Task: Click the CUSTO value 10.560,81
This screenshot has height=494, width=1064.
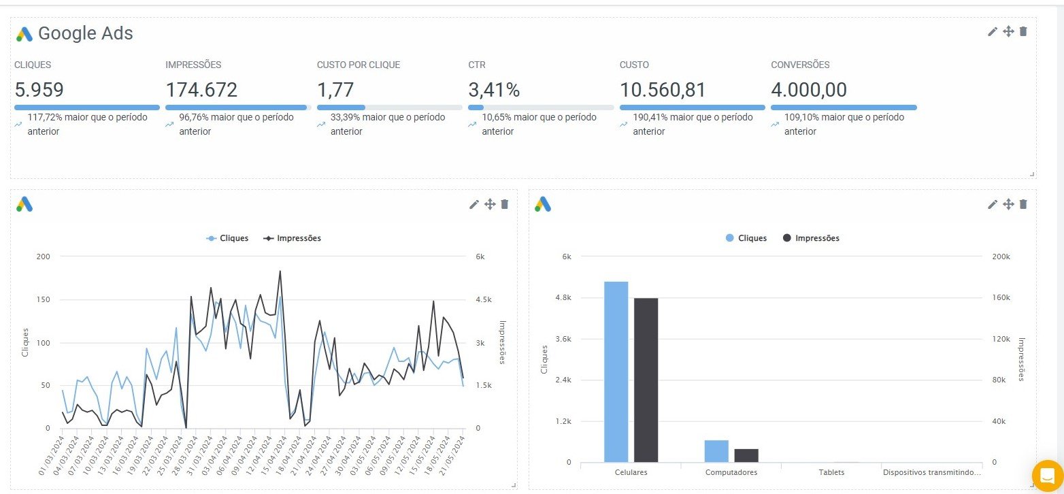Action: (663, 90)
